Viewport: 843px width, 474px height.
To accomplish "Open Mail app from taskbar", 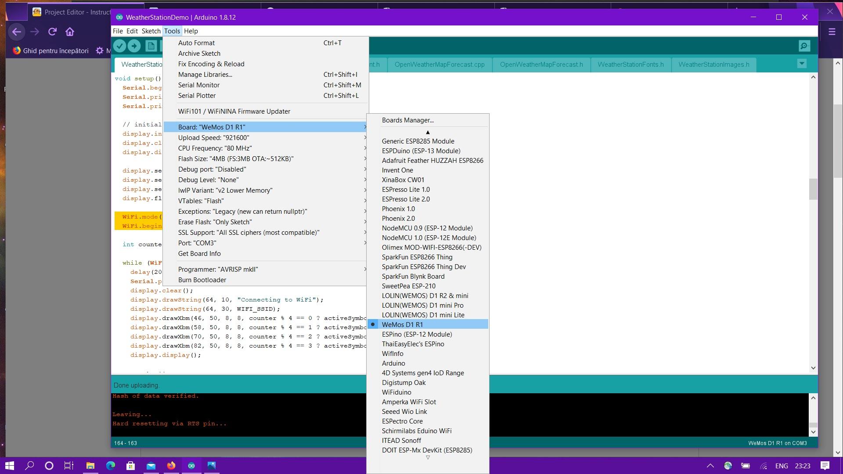I will point(151,466).
